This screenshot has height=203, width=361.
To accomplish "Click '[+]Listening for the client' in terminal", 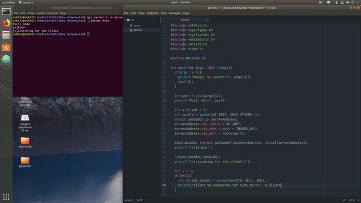I will (x=36, y=31).
